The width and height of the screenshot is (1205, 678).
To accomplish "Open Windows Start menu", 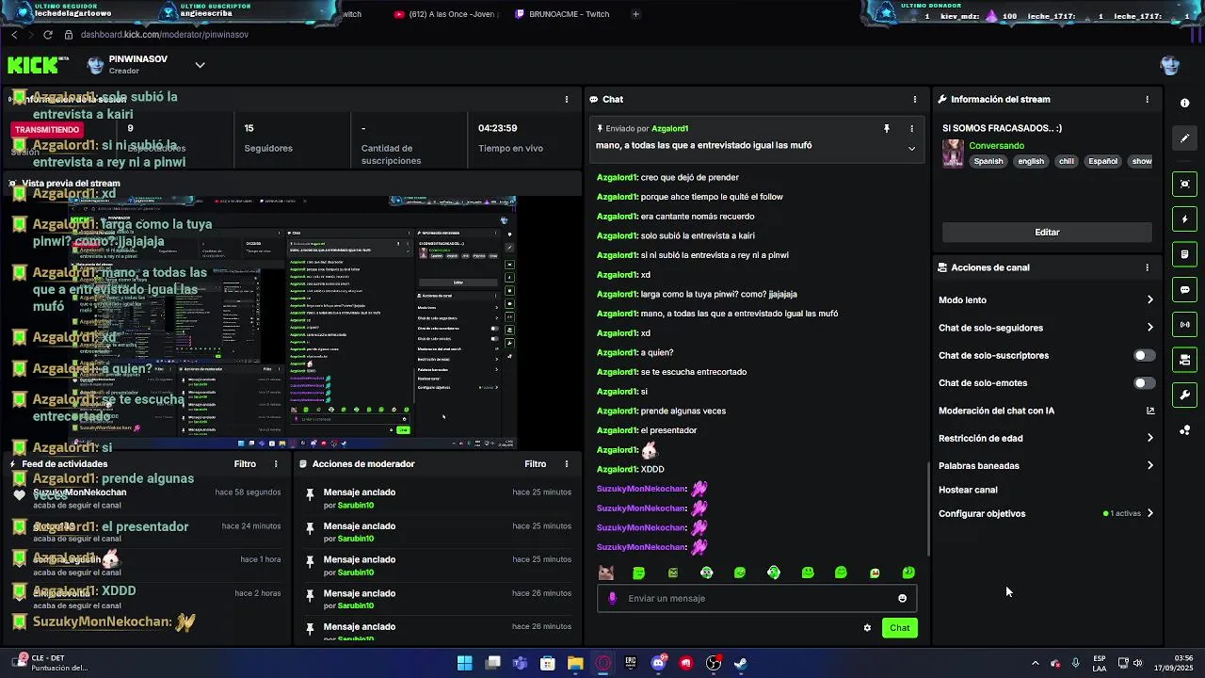I will (x=464, y=663).
